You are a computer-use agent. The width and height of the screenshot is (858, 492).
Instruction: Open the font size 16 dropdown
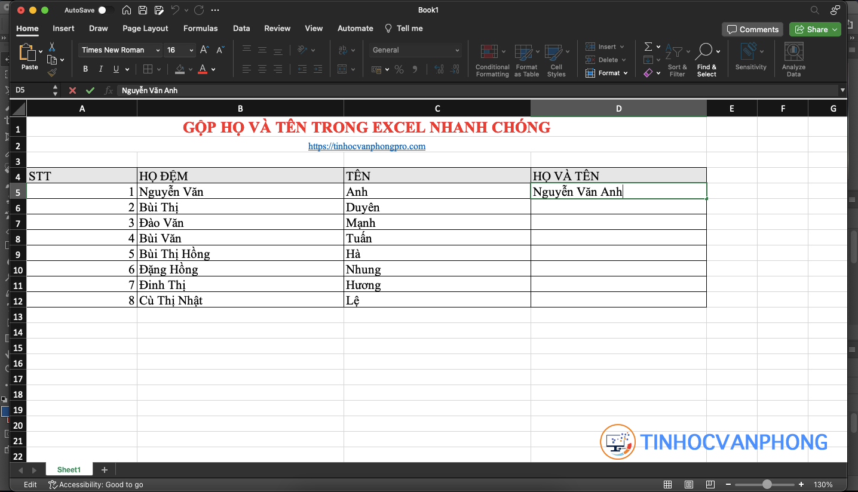coord(191,50)
